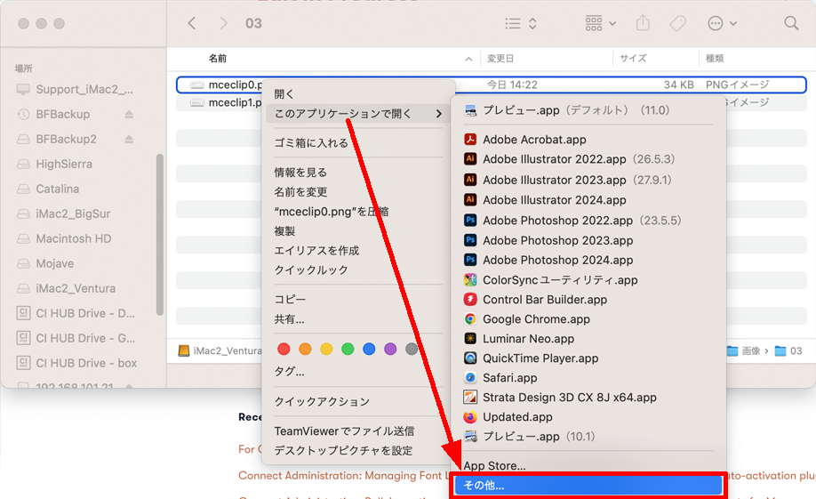Open the ellipsis action menu in toolbar

pos(722,23)
